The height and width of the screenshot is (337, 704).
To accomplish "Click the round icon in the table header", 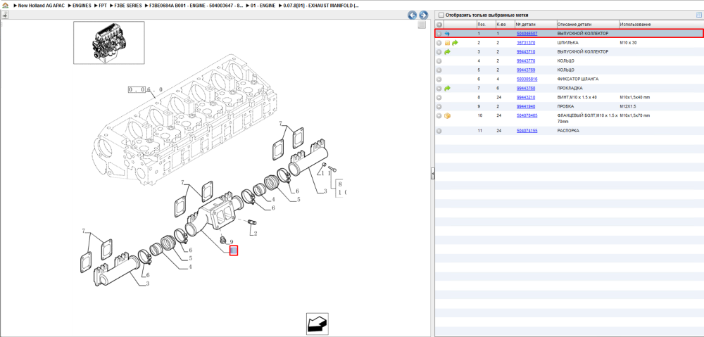I will pos(439,24).
